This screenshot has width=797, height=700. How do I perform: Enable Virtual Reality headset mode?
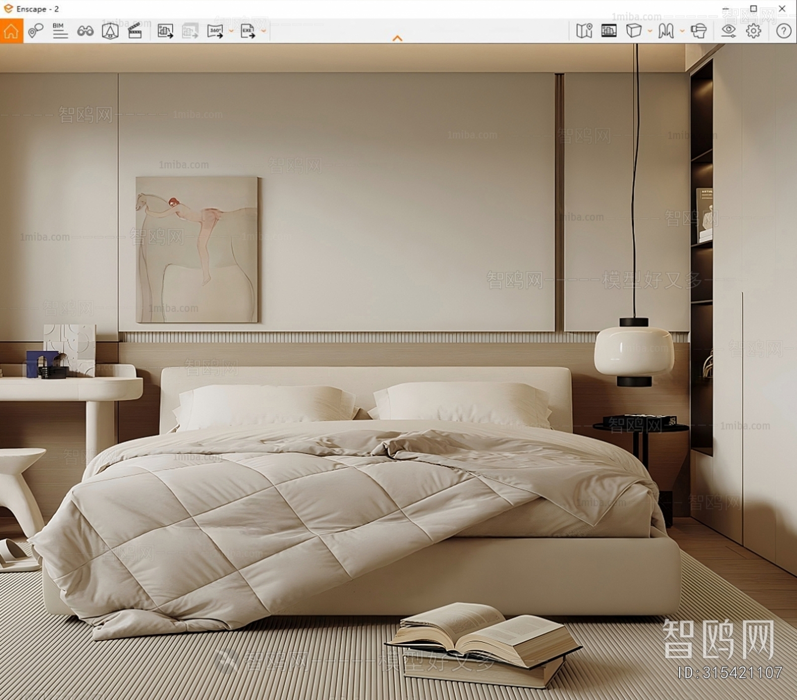pyautogui.click(x=699, y=31)
